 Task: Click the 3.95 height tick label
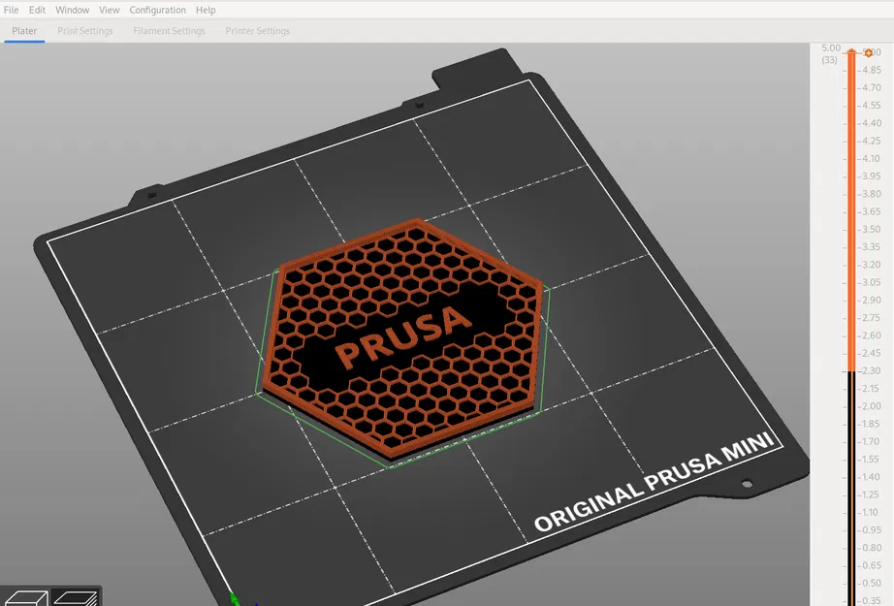[x=871, y=176]
